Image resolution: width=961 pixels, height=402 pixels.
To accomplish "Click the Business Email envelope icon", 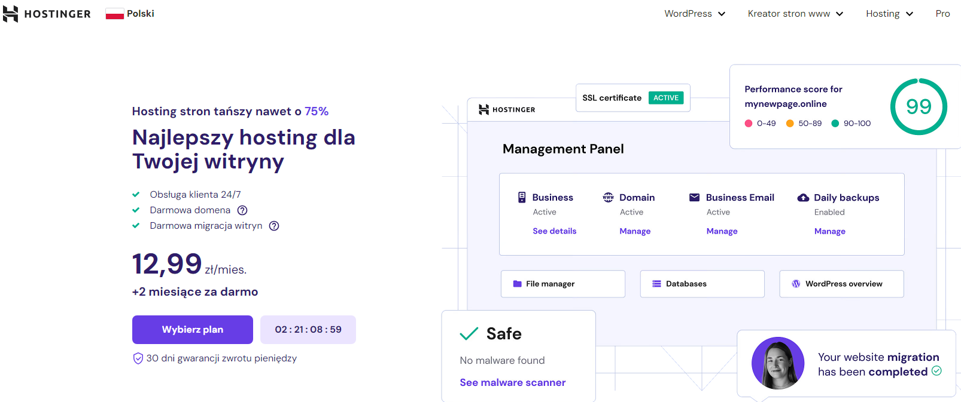I will click(694, 197).
